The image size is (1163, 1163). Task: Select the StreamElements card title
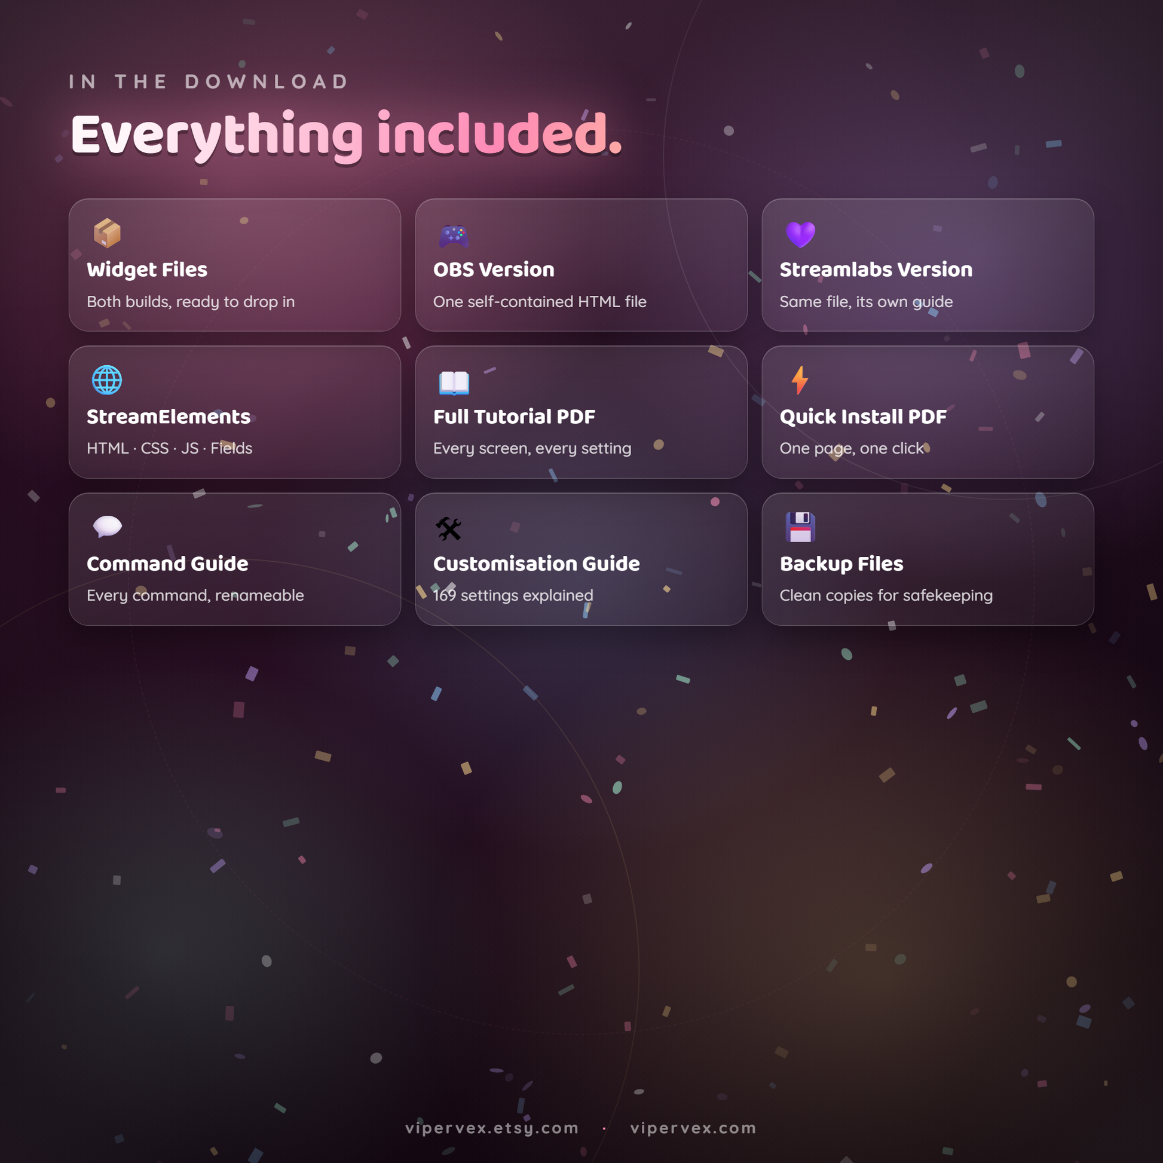[169, 417]
